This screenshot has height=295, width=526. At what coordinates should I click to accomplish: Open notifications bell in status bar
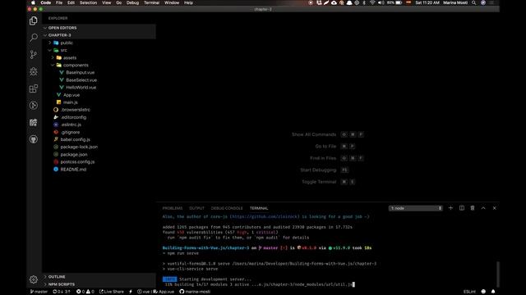(493, 292)
